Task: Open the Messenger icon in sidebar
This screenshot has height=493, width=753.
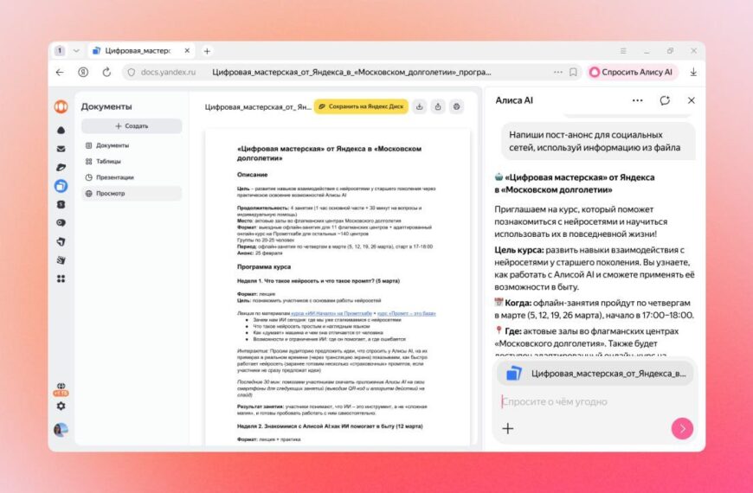Action: pyautogui.click(x=61, y=223)
